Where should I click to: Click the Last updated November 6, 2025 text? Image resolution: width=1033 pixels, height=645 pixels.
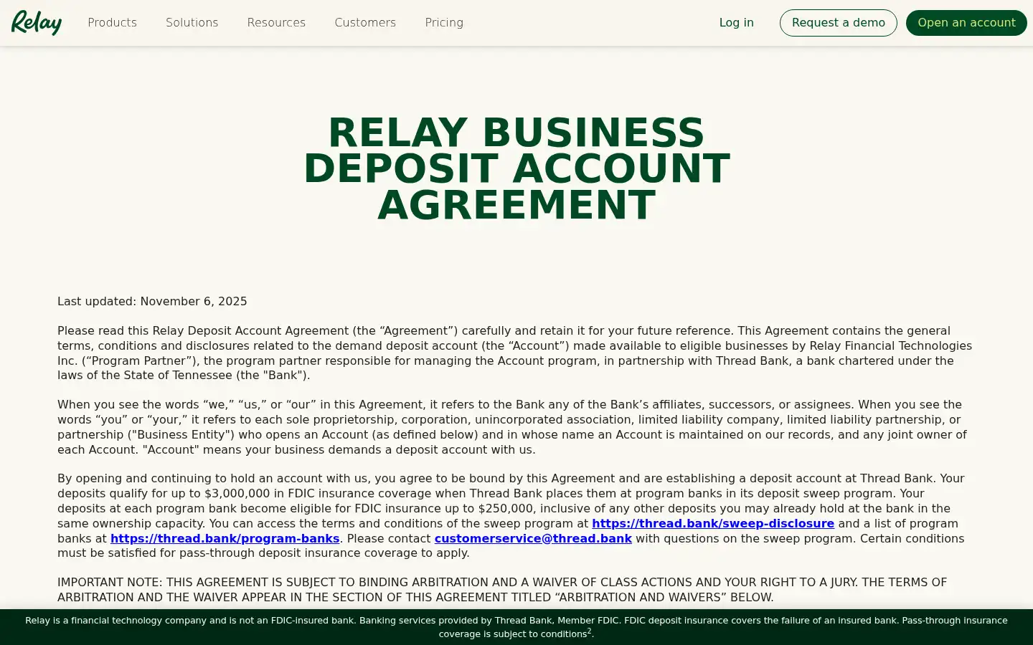point(152,302)
